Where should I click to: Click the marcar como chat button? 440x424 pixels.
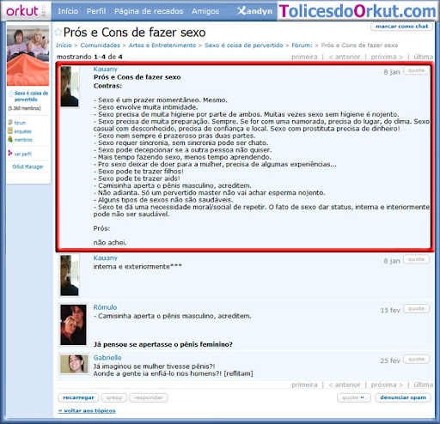[x=402, y=27]
